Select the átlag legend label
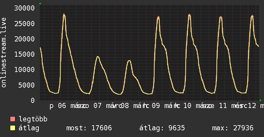Screen dimensions: 264x137 [x=29, y=128]
